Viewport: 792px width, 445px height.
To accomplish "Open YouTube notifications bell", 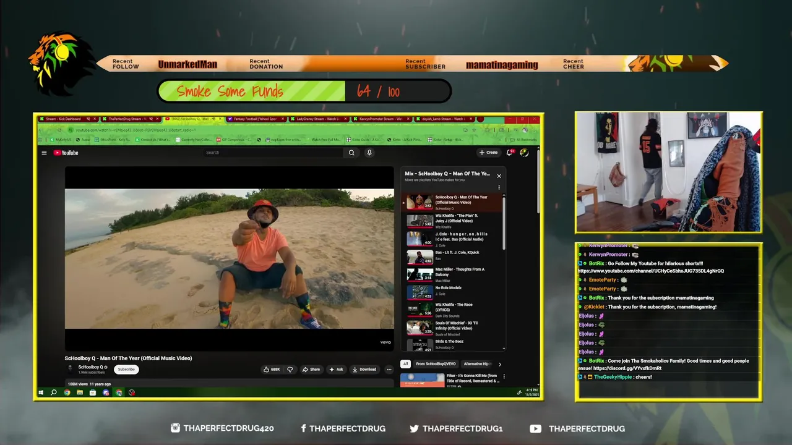I will pyautogui.click(x=510, y=152).
